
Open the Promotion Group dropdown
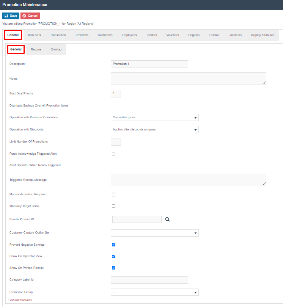pyautogui.click(x=154, y=292)
